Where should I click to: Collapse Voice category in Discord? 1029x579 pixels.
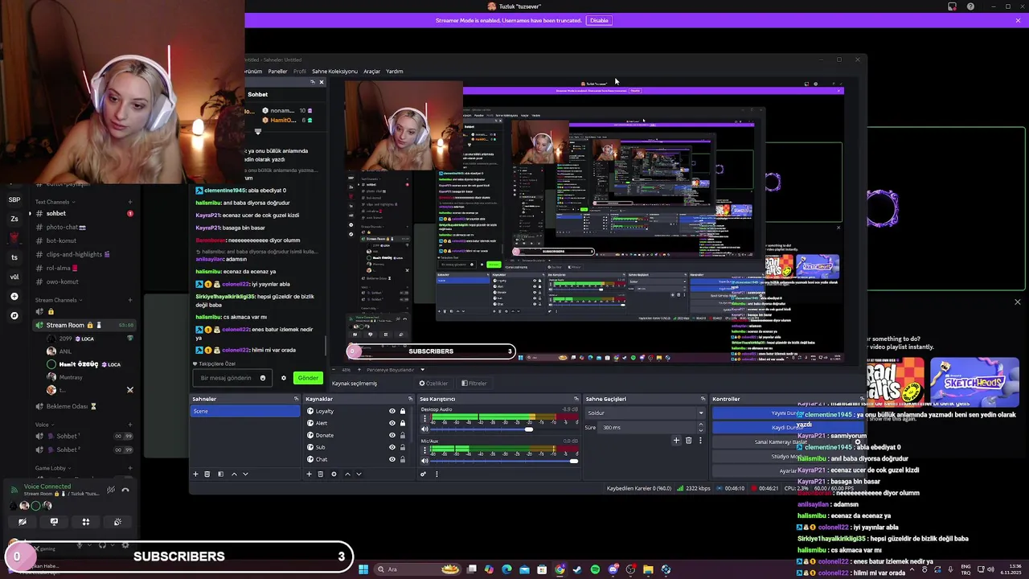45,425
